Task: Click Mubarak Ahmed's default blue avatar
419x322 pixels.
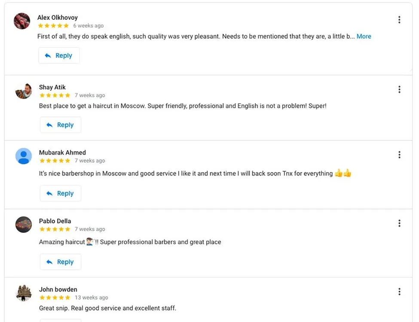Action: point(24,156)
